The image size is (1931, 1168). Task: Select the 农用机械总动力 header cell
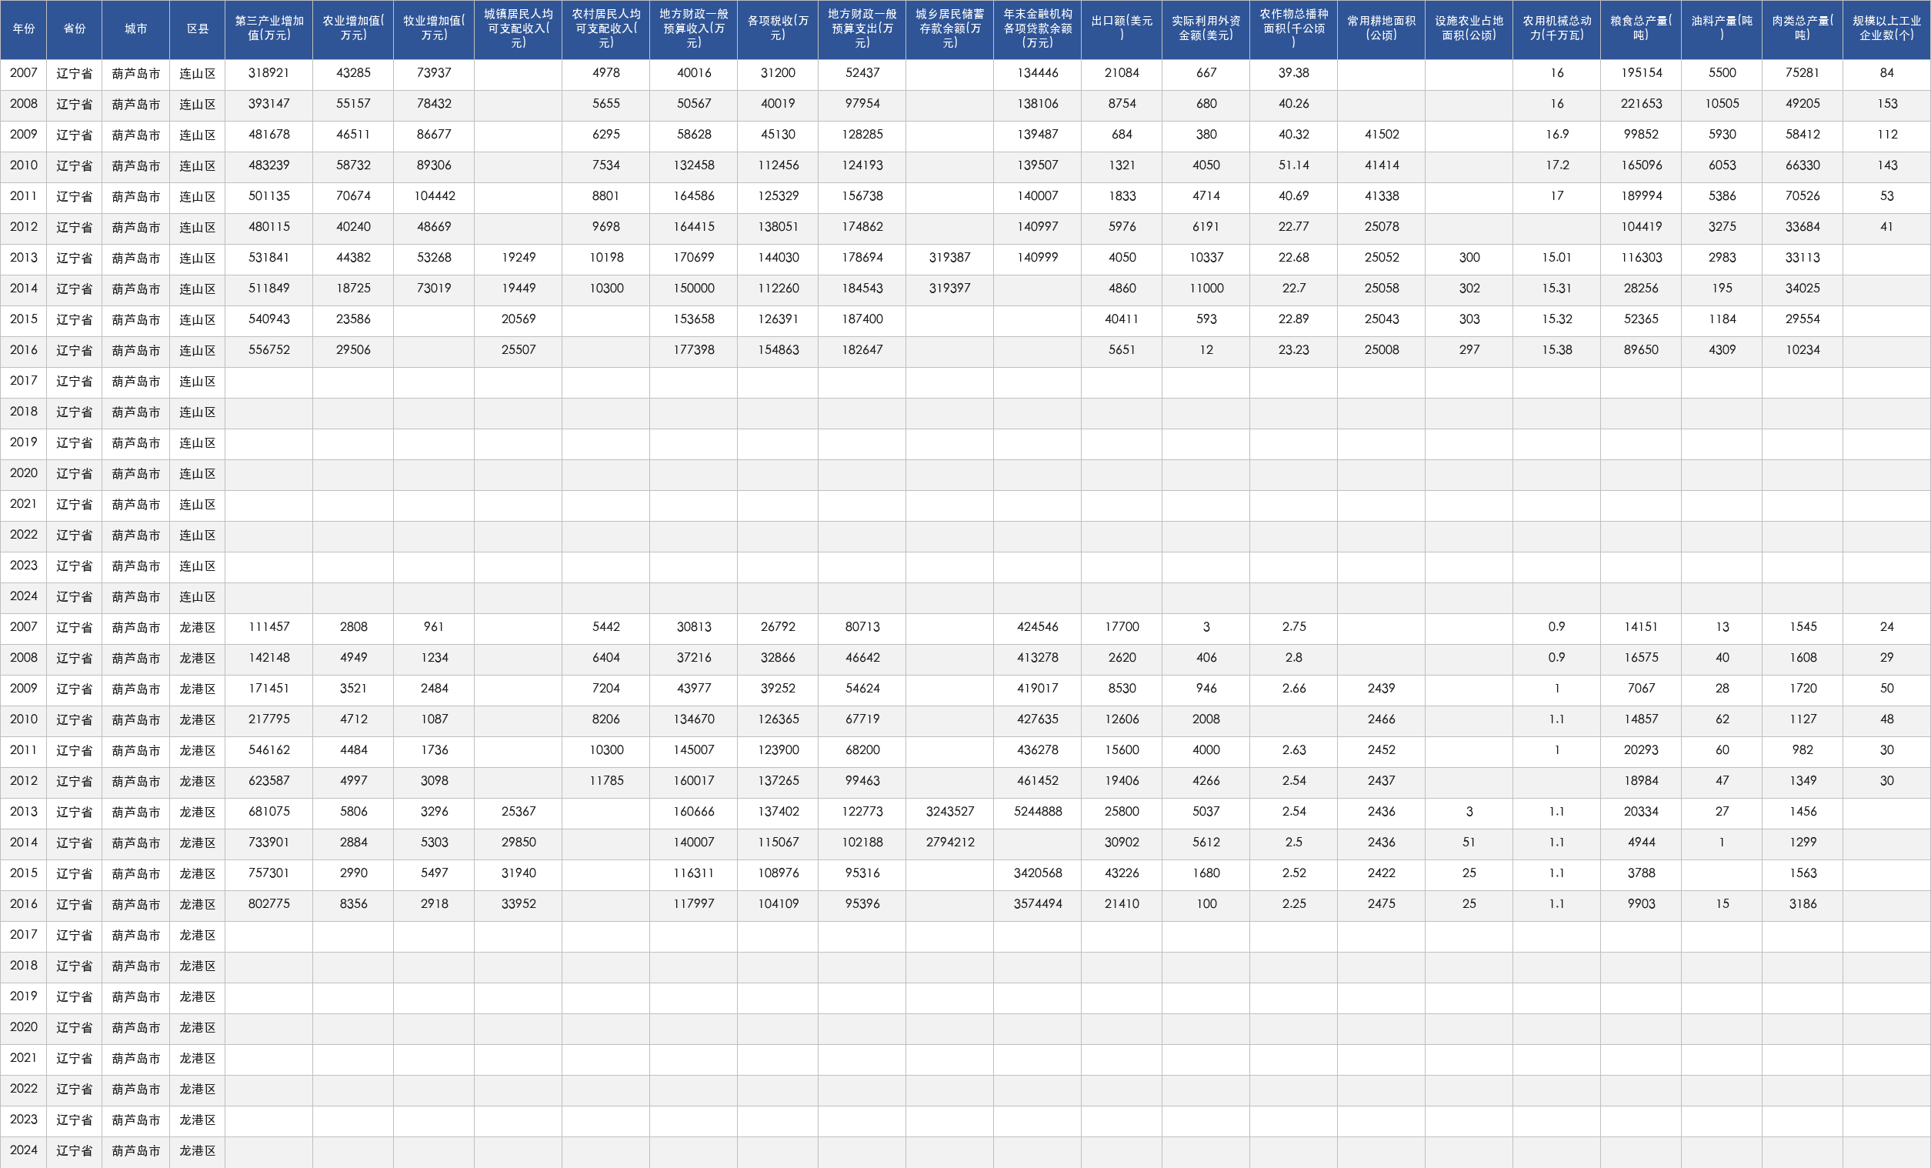[1556, 29]
